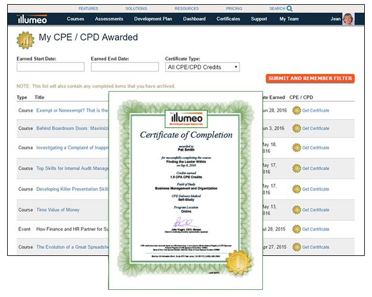Click certificate seal icon in Time Value of Money row
The image size is (372, 297).
tap(296, 210)
